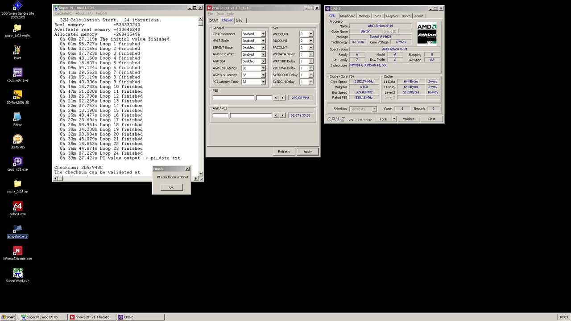
Task: Switch to the Info tab in nForce2XT
Action: (240, 21)
